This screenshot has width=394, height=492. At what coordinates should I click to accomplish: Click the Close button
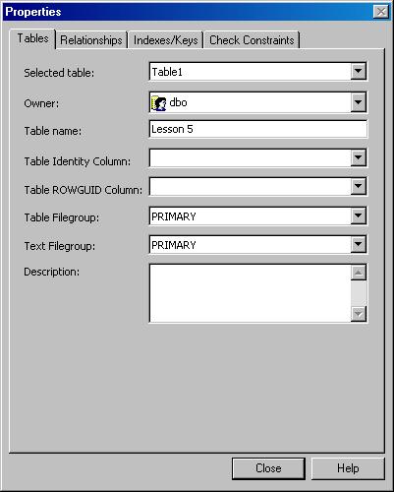(268, 468)
